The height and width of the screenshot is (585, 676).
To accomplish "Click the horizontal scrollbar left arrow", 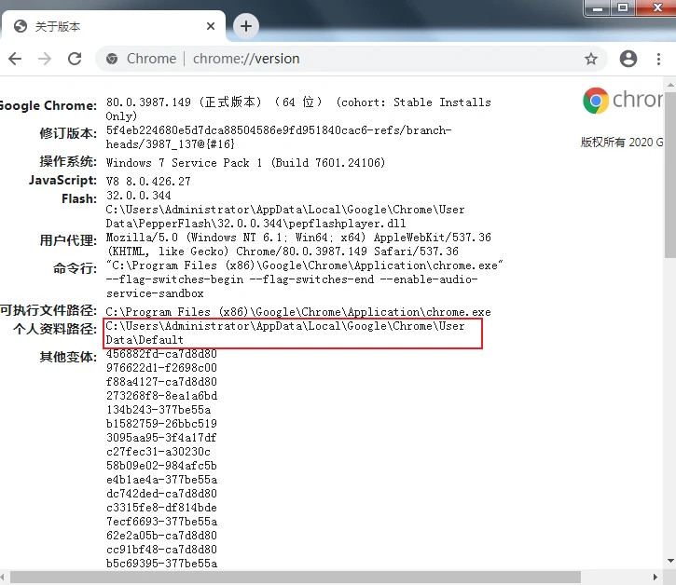I will coord(3,577).
